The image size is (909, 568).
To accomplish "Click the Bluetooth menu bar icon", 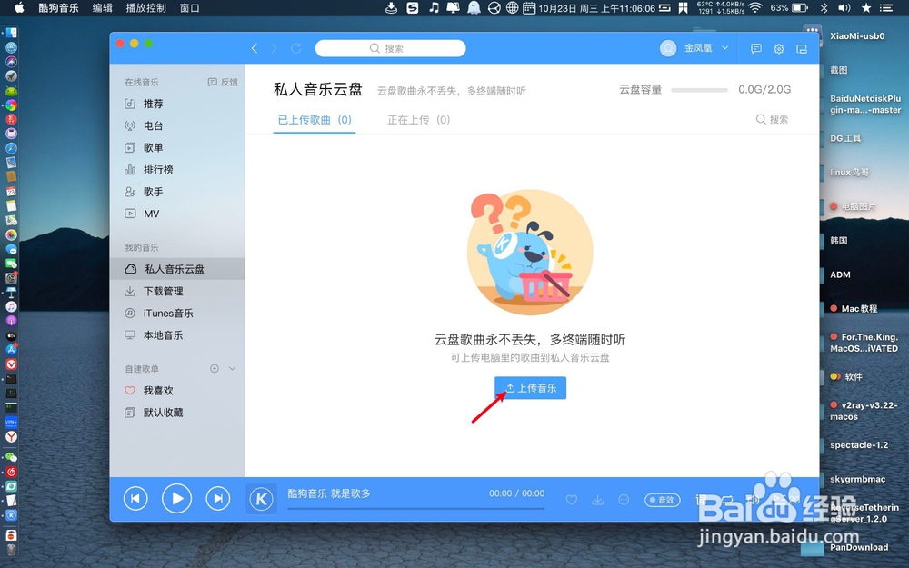I will pos(824,8).
